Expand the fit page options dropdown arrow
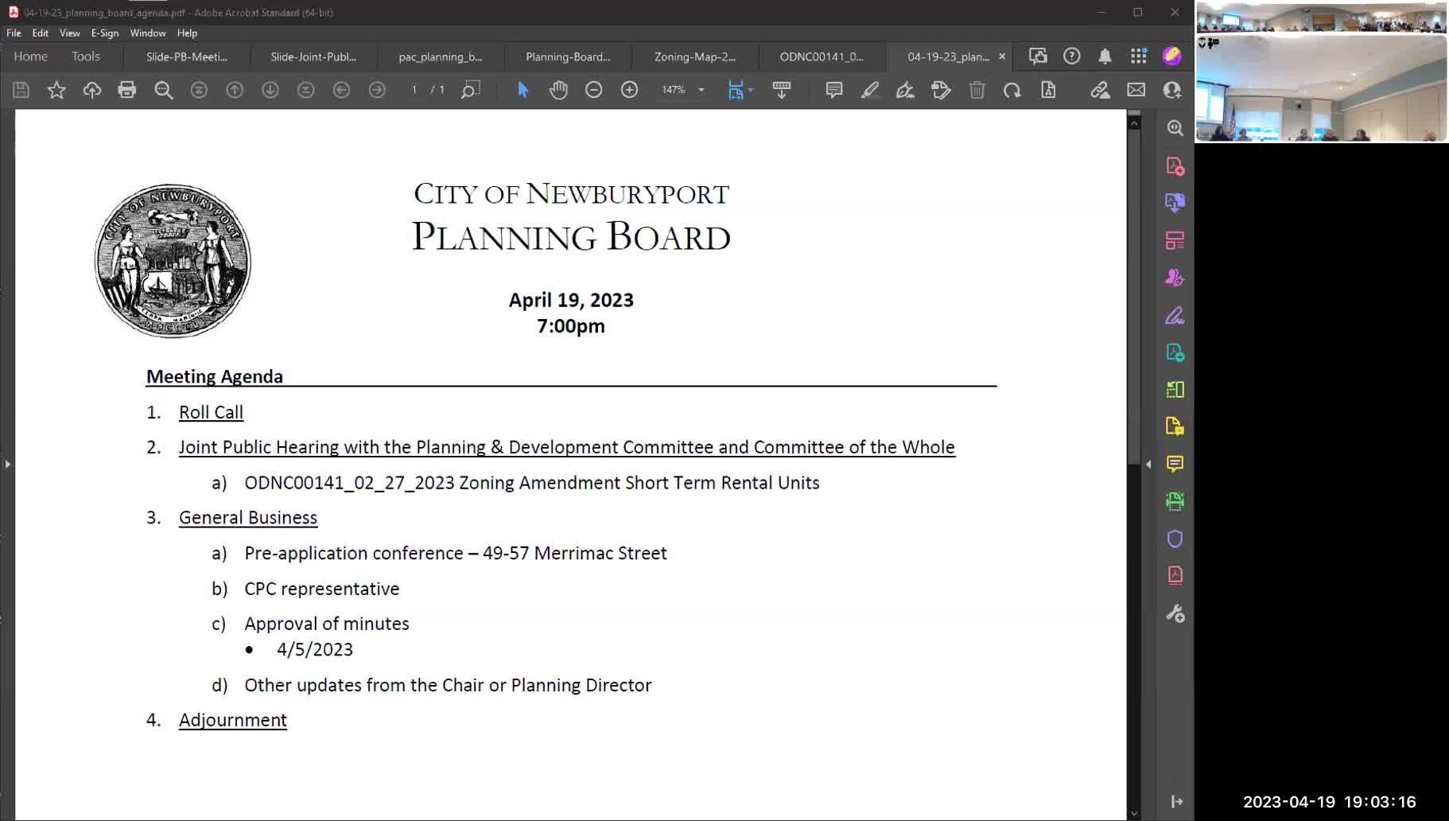Image resolution: width=1449 pixels, height=821 pixels. (x=751, y=90)
